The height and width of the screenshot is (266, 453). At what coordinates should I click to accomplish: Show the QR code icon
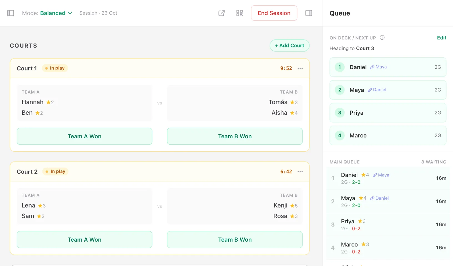tap(240, 13)
